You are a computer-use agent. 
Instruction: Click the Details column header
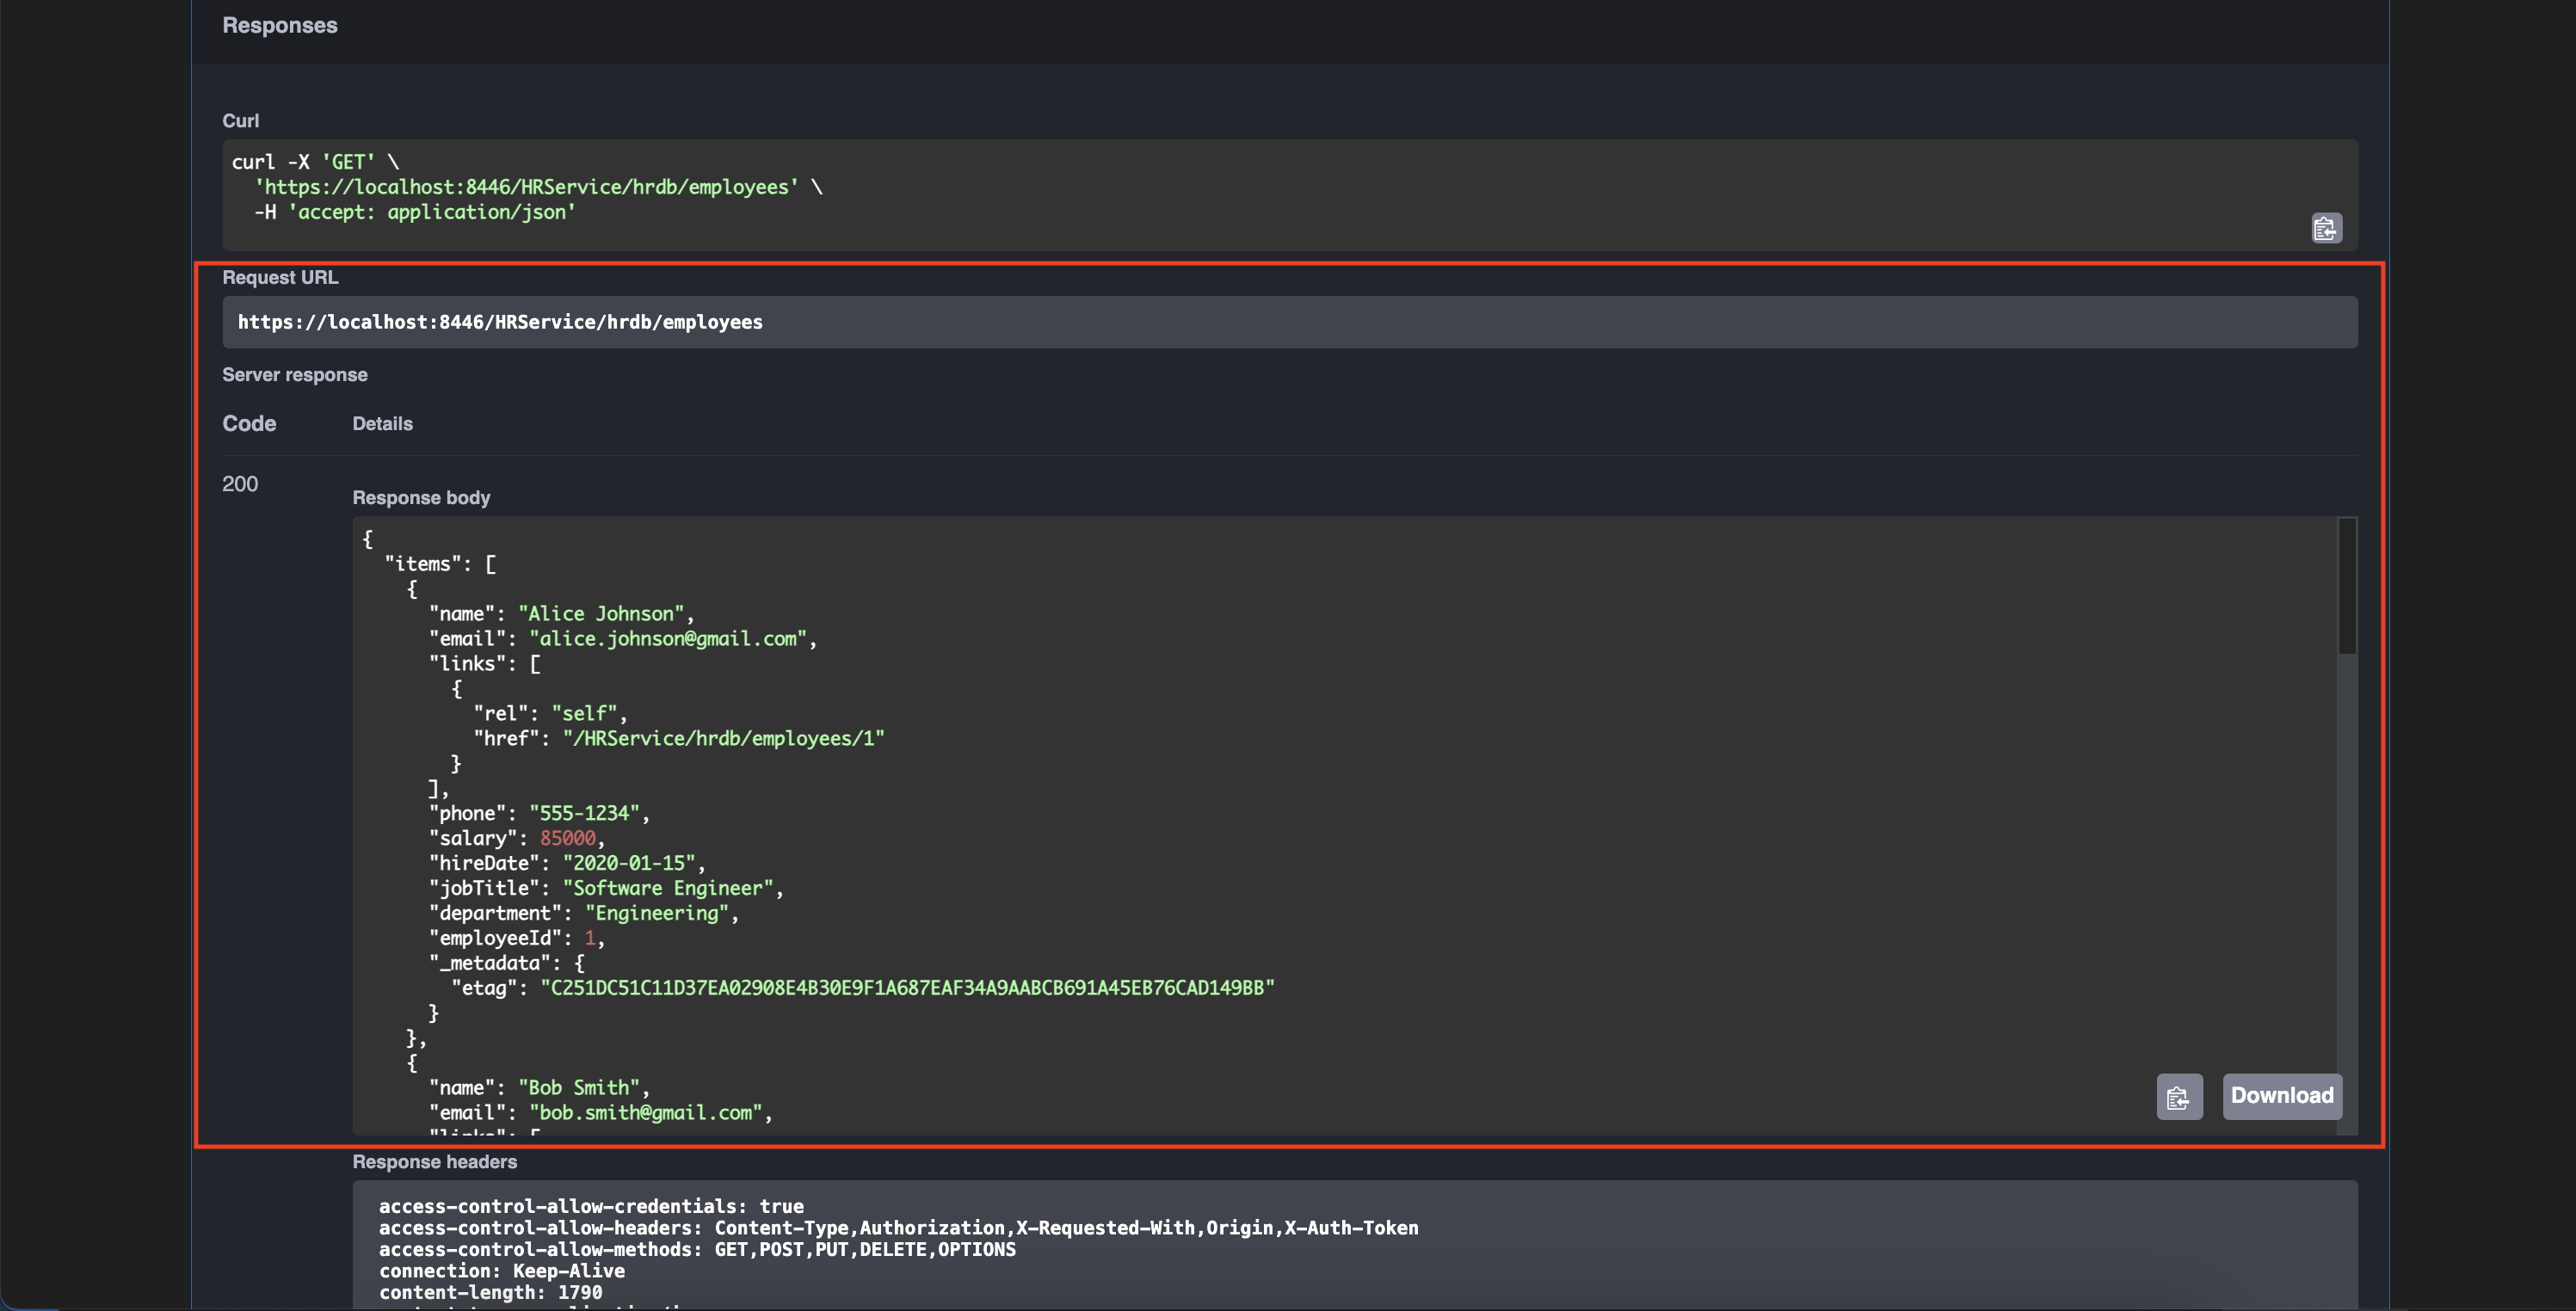click(x=382, y=424)
